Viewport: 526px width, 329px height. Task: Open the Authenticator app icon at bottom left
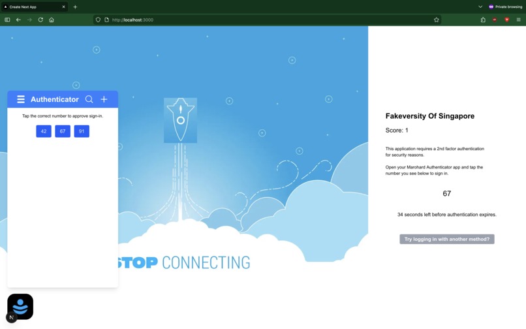[x=20, y=307]
